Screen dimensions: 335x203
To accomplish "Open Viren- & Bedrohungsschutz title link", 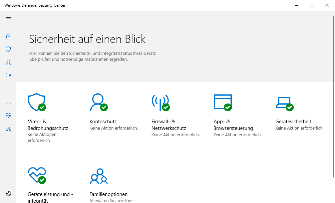I will point(48,125).
